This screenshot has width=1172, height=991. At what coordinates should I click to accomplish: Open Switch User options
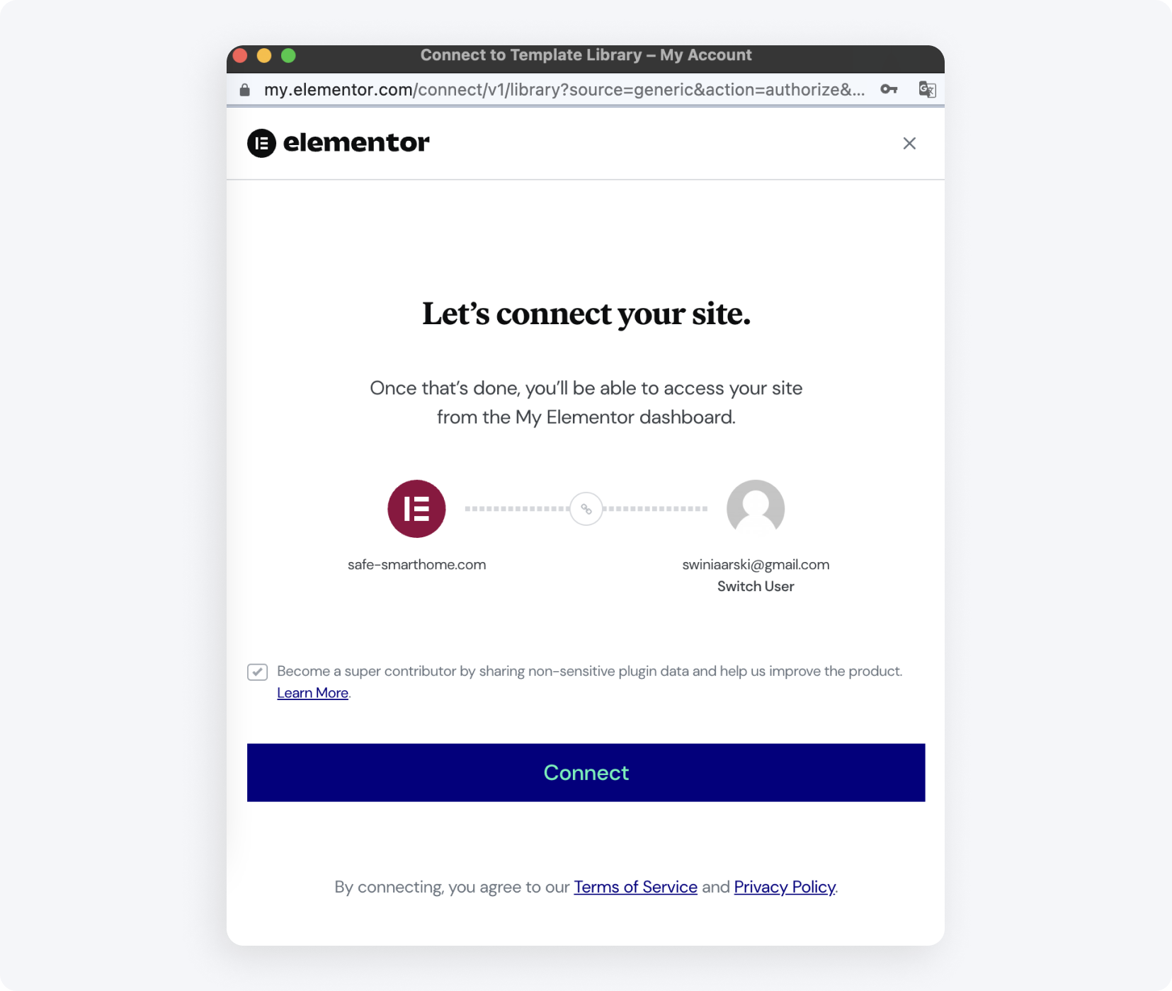point(756,586)
